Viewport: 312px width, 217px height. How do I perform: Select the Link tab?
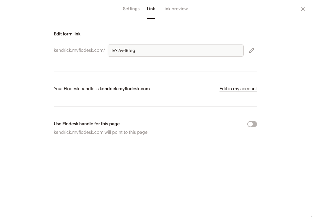click(151, 9)
